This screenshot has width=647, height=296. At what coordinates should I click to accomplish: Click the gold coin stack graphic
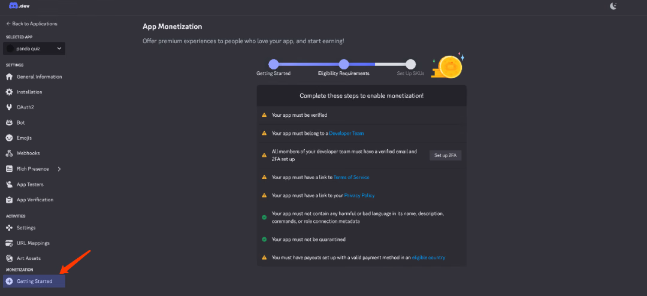(448, 66)
